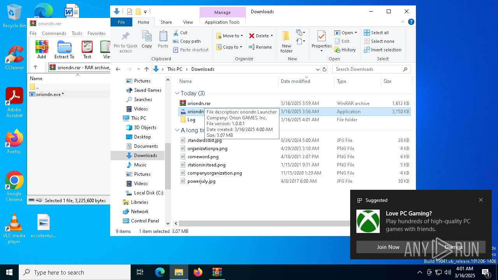Collapse the ribbon with the chevron
The height and width of the screenshot is (280, 498).
pos(403,22)
